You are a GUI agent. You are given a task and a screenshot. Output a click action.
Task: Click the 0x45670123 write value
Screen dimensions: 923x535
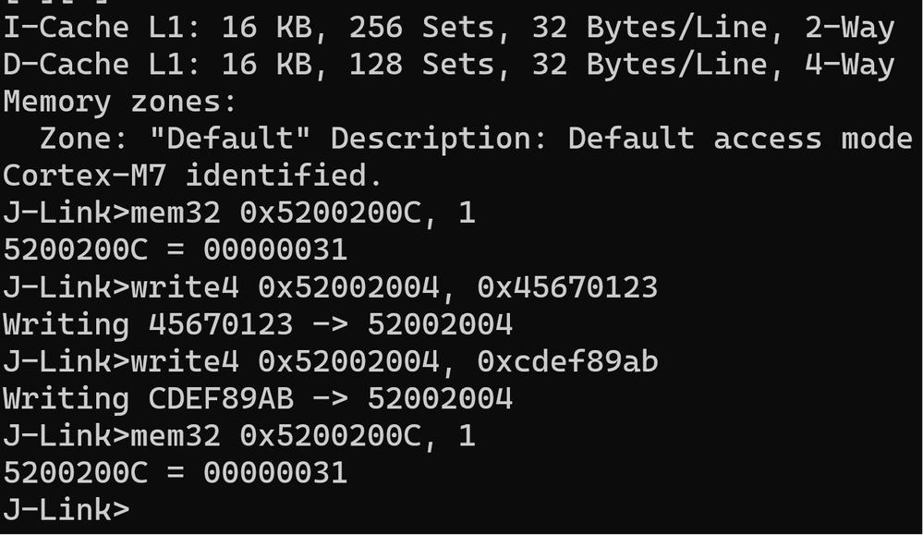566,287
